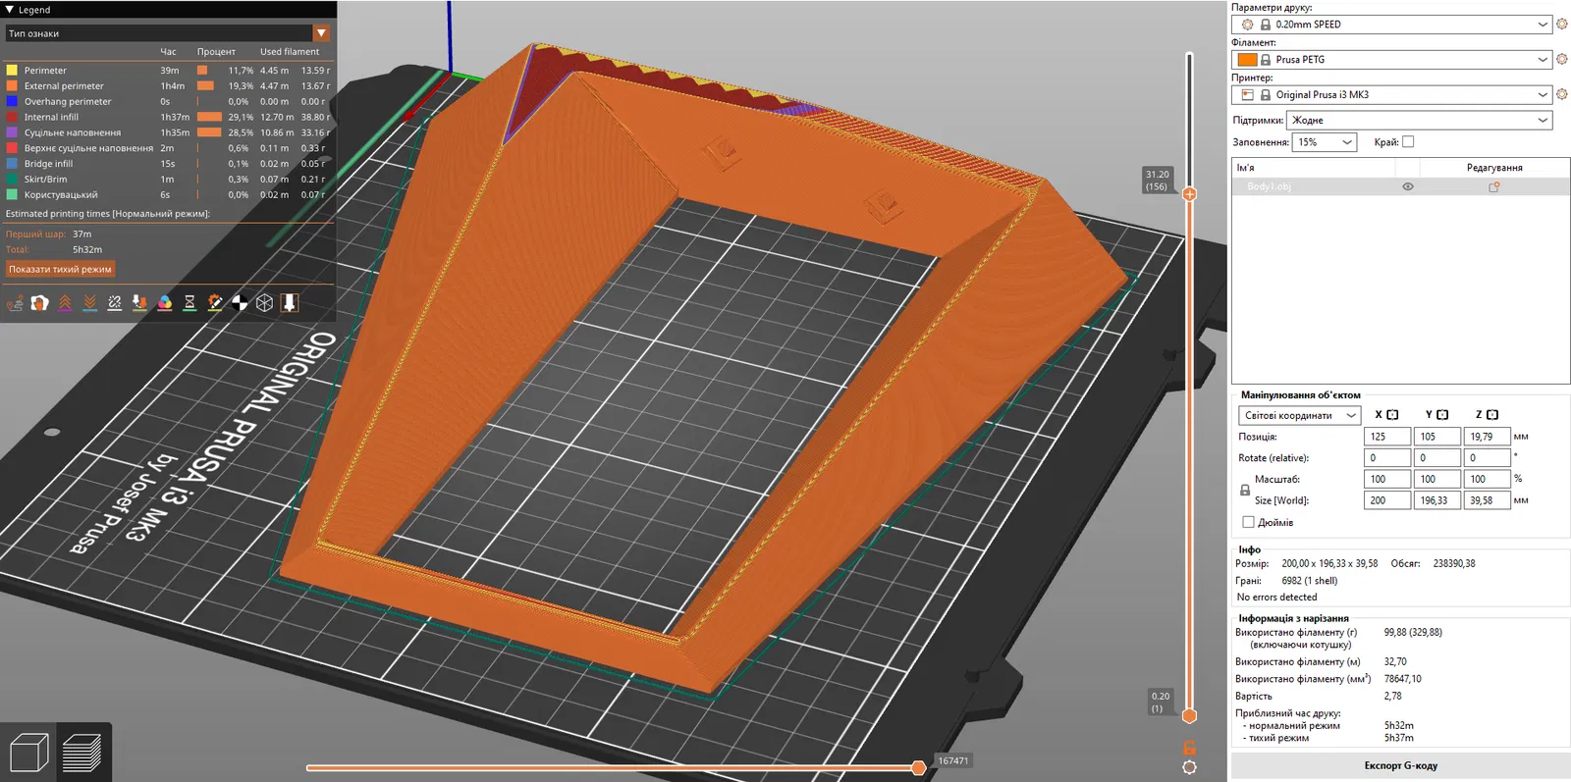Open print settings preset dropdown 0.20mm SPEED
The image size is (1571, 782).
pos(1392,25)
